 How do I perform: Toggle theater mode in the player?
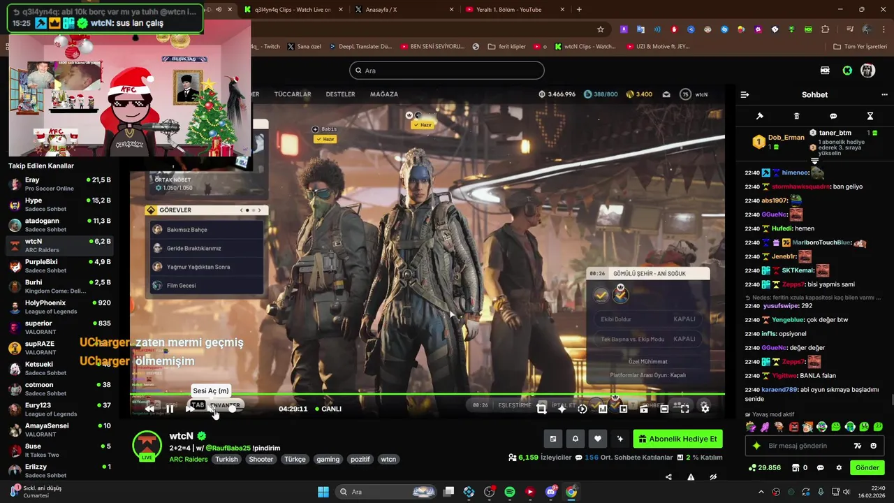click(x=664, y=409)
